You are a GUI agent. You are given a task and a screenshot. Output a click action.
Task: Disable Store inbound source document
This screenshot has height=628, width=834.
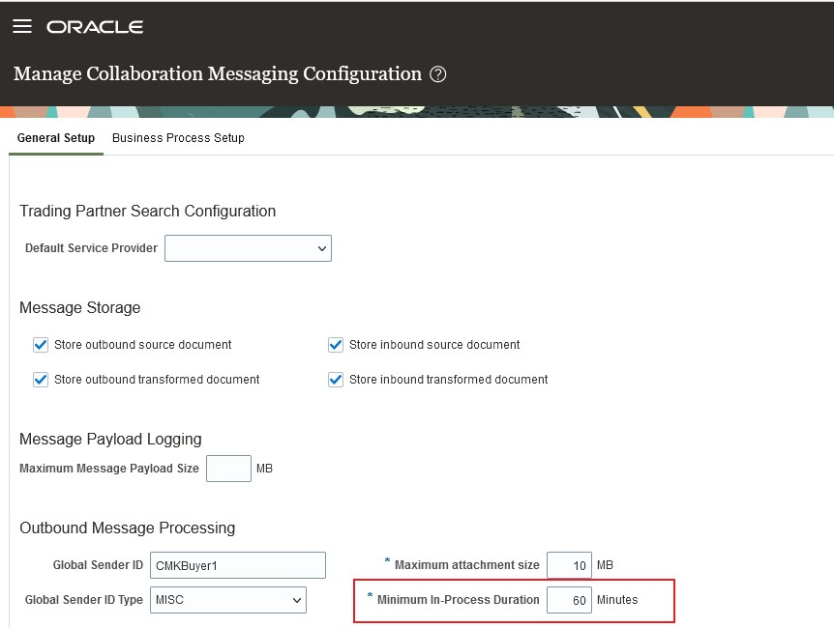tap(335, 344)
